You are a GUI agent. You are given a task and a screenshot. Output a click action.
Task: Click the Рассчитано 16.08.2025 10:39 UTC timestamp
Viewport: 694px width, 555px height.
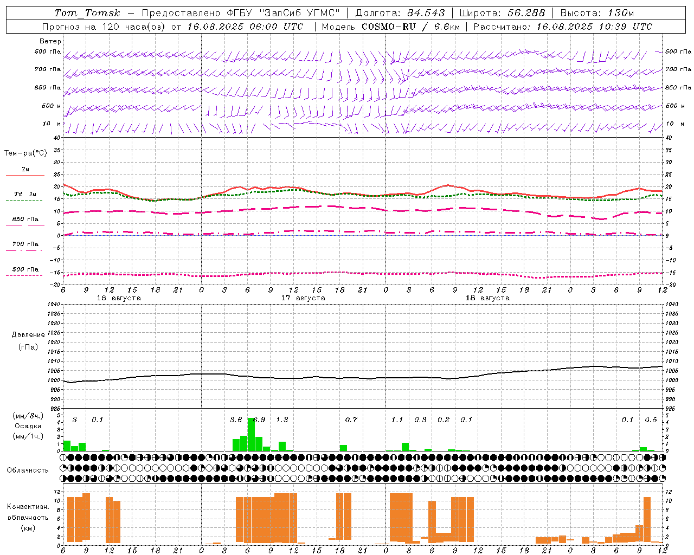point(563,27)
